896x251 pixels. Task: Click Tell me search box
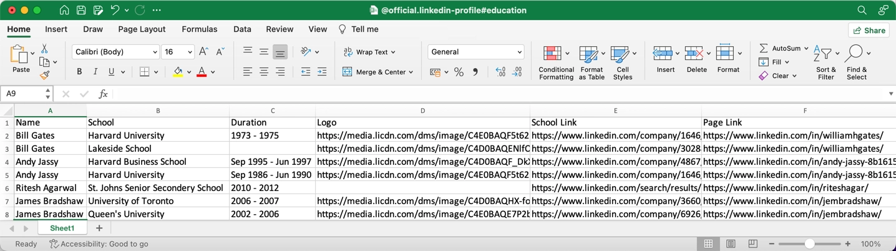pyautogui.click(x=359, y=29)
